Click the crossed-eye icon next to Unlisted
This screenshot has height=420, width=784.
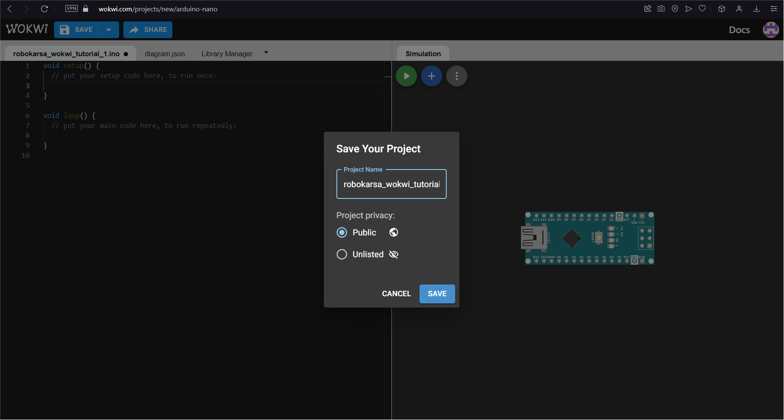point(393,254)
